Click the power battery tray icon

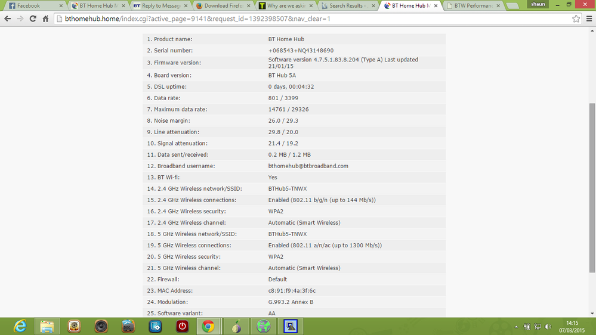(527, 327)
